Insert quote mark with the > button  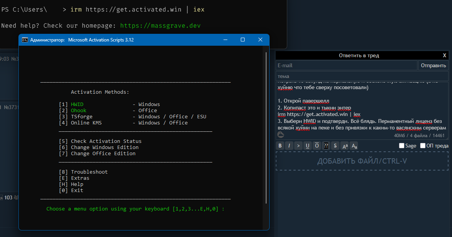coord(298,146)
